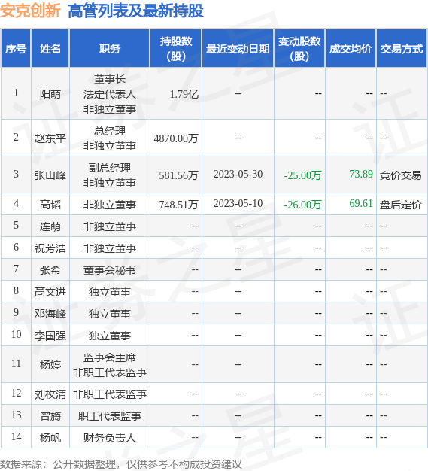
Task: Click the date 2023-05-30
Action: (x=238, y=175)
